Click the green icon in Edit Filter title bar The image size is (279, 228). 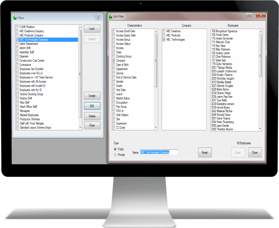(111, 16)
